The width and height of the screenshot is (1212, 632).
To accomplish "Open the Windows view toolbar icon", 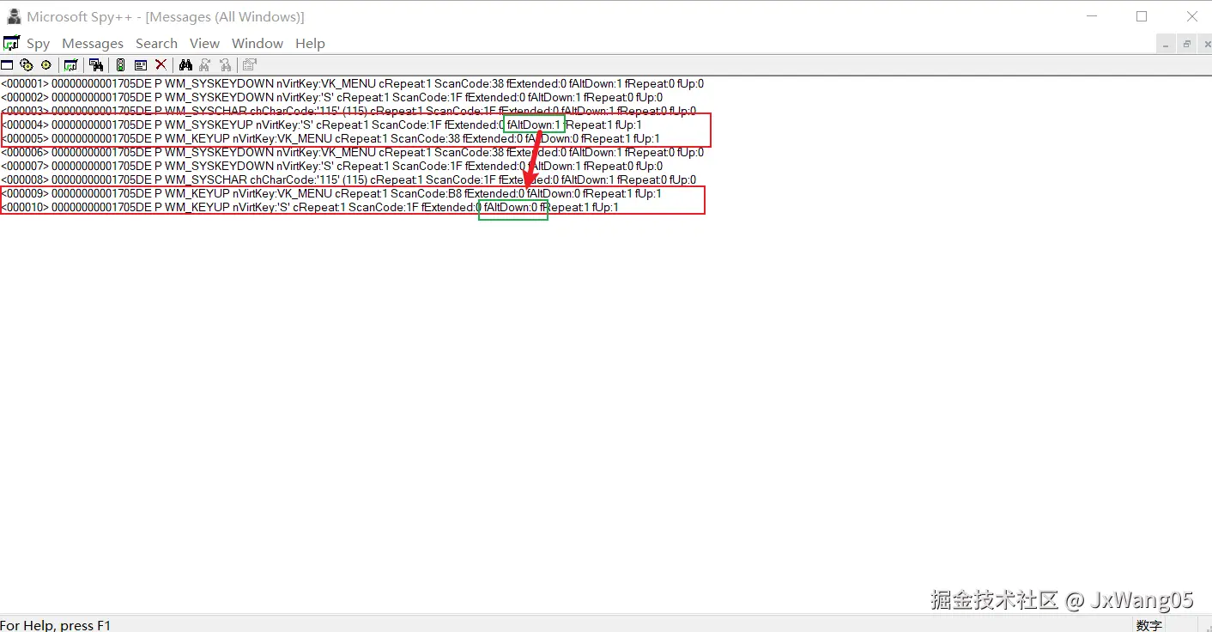I will 7,65.
